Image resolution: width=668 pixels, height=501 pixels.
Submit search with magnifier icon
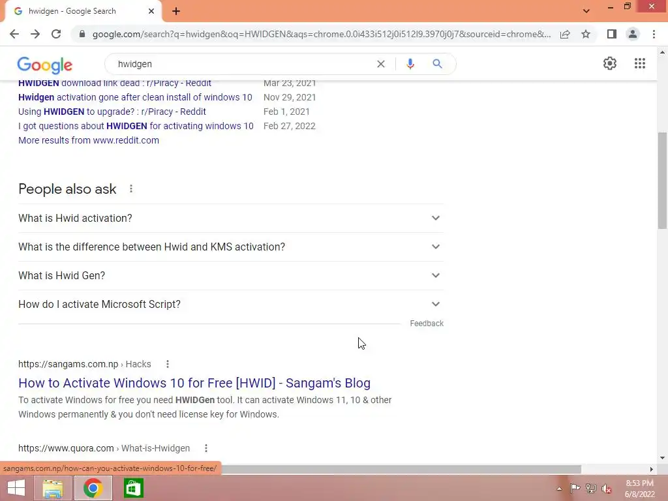coord(437,64)
